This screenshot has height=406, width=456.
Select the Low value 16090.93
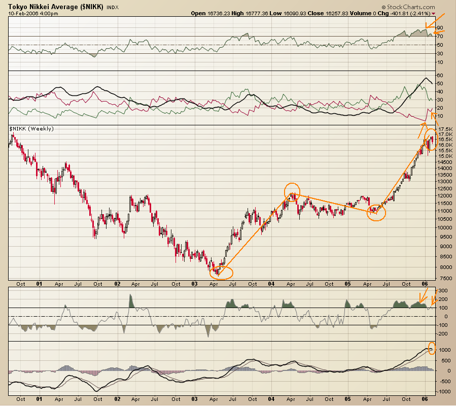pos(294,13)
